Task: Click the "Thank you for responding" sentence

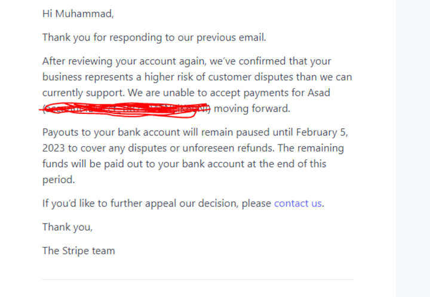Action: 154,38
